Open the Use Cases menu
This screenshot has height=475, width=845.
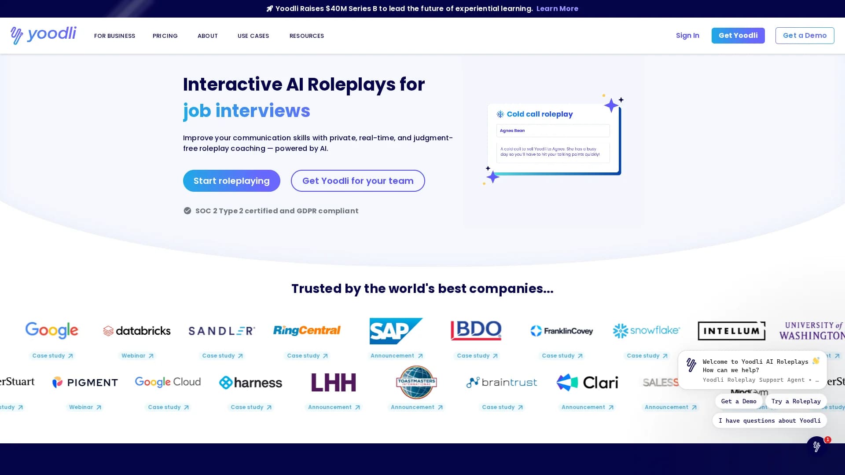(x=253, y=36)
